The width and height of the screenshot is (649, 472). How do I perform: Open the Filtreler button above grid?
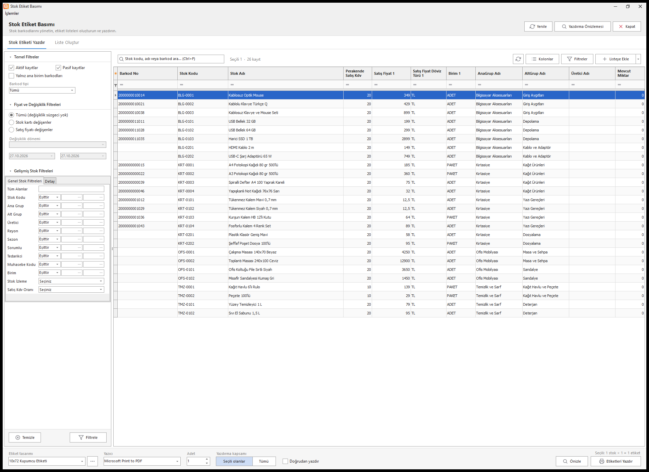click(577, 59)
